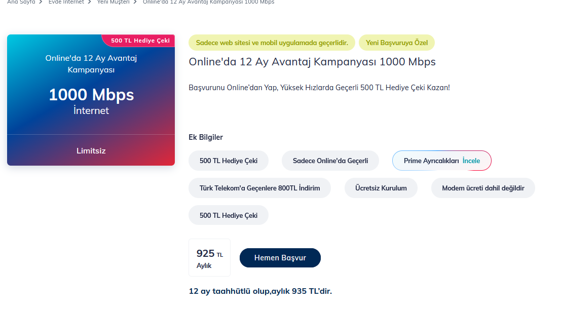This screenshot has width=562, height=310.
Task: Click the 1000 Mbps campaign card
Action: coord(91,100)
